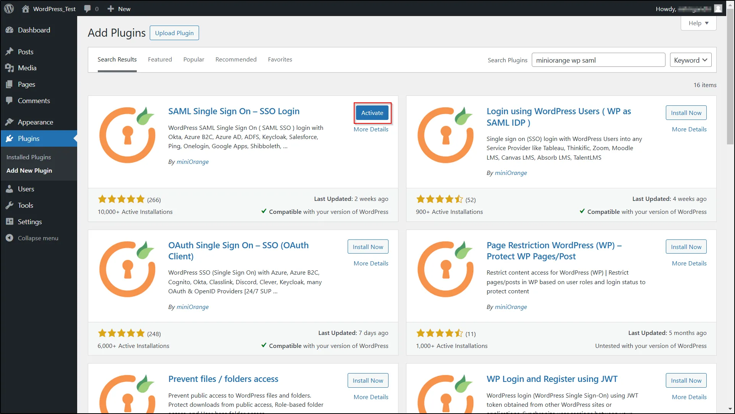Click the Upload Plugin button

(174, 33)
